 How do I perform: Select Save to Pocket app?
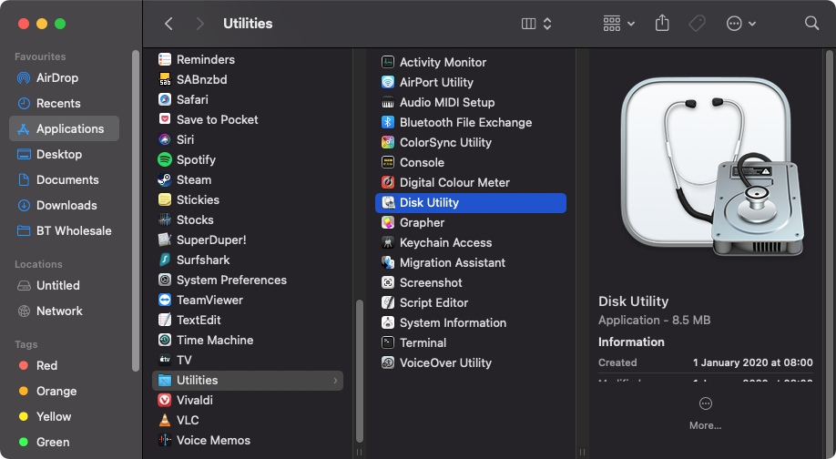click(x=248, y=119)
